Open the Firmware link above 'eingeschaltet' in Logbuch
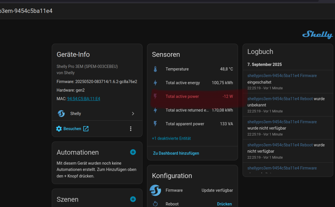Screen dimensions: 335x207 pyautogui.click(x=282, y=76)
